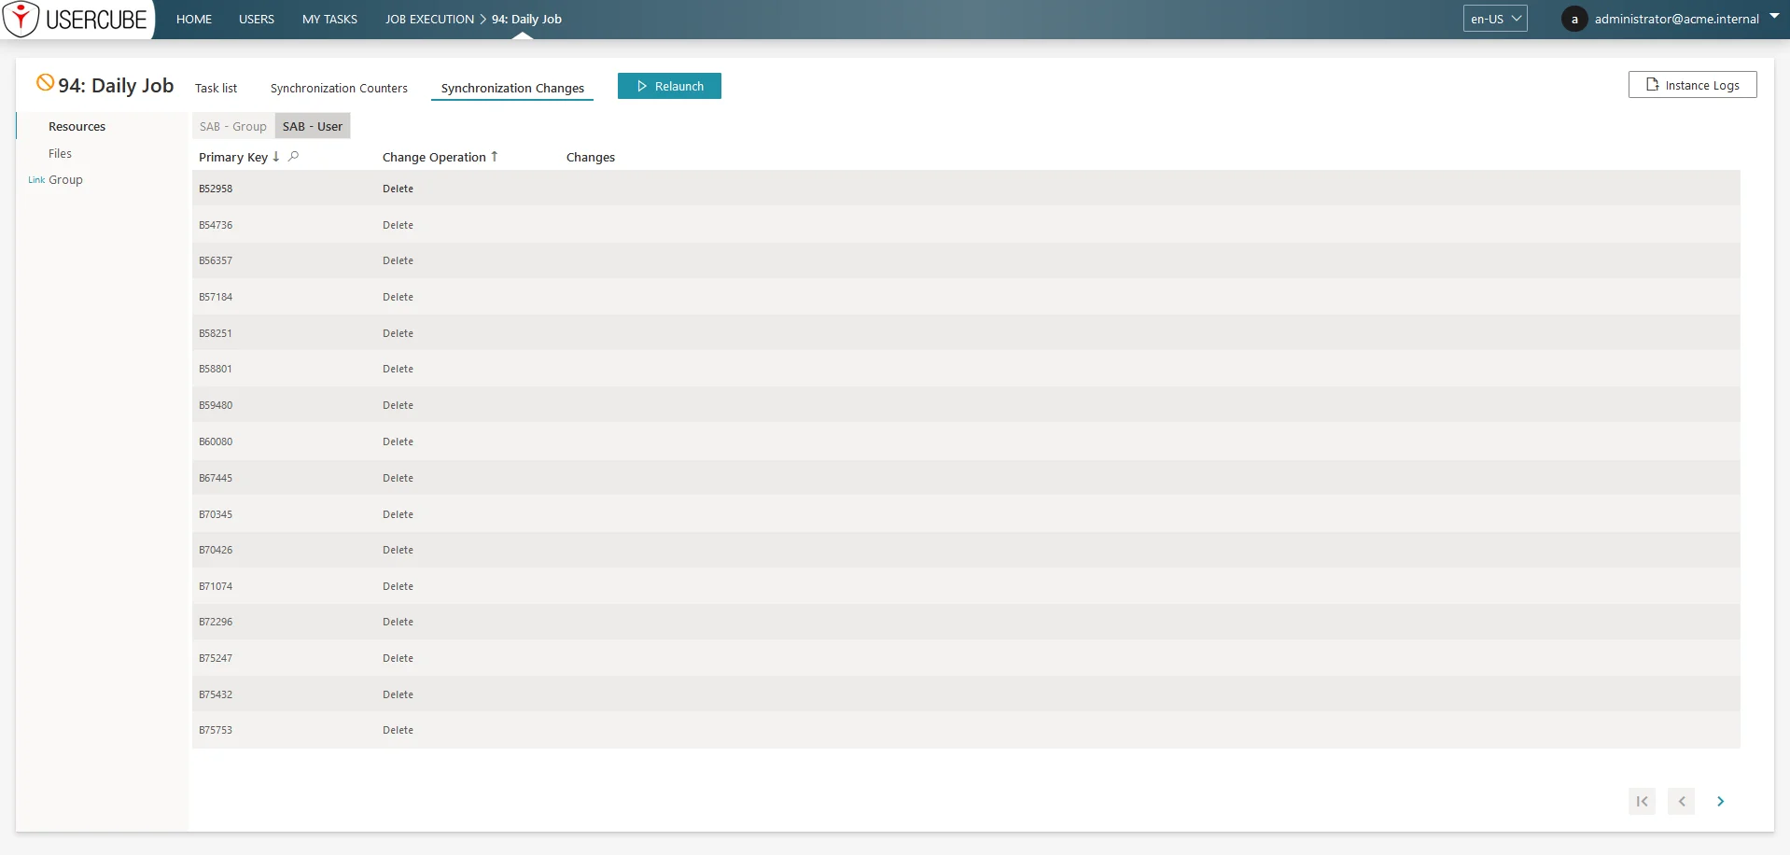This screenshot has width=1790, height=855.
Task: Select row B70345
Action: pyautogui.click(x=966, y=514)
